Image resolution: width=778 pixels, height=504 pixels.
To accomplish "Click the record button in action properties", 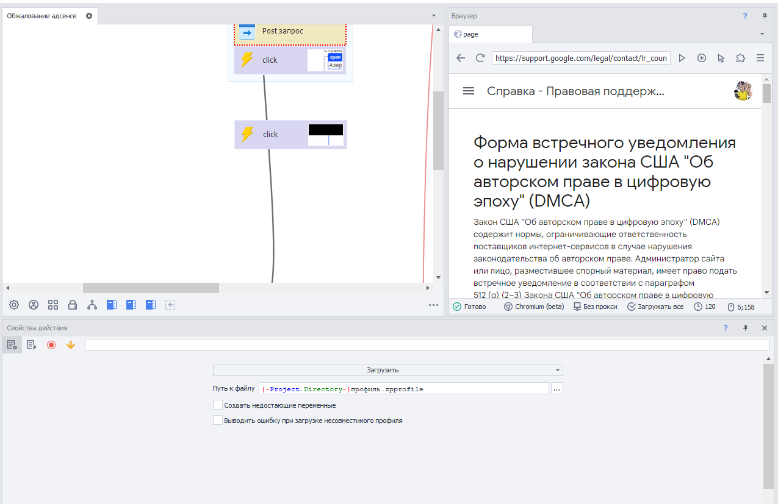I will [x=51, y=345].
